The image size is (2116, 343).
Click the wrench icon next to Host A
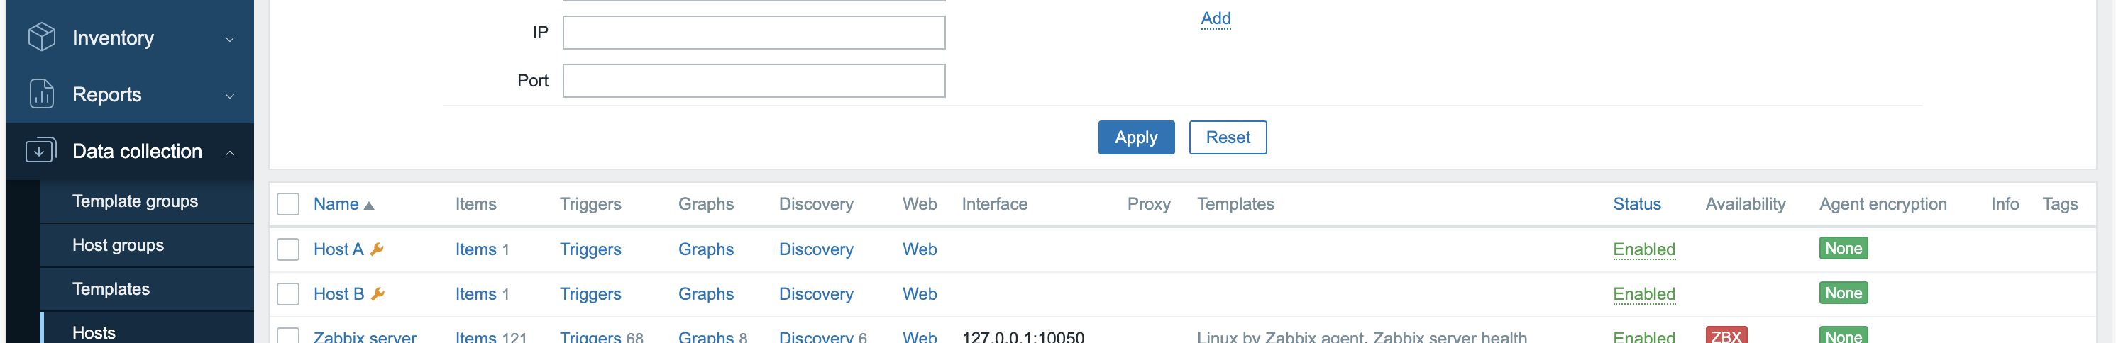377,249
